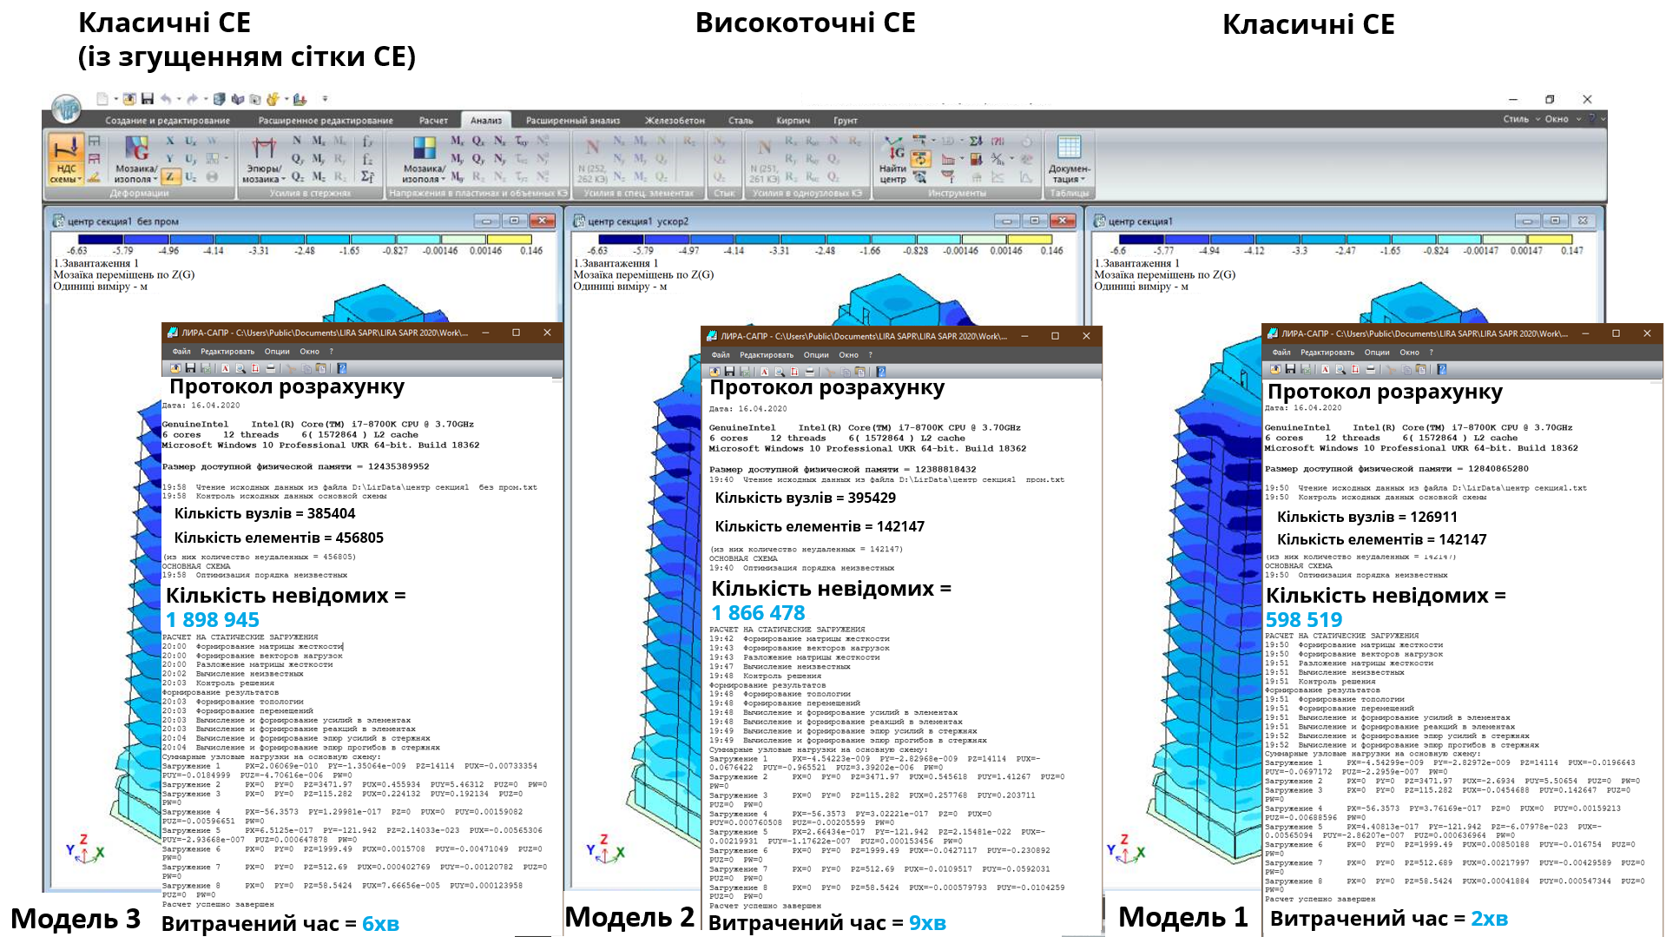The width and height of the screenshot is (1666, 937).
Task: Toggle the Y displacement direction button
Action: [170, 159]
